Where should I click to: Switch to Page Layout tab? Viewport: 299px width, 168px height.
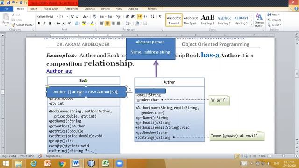(x=51, y=9)
